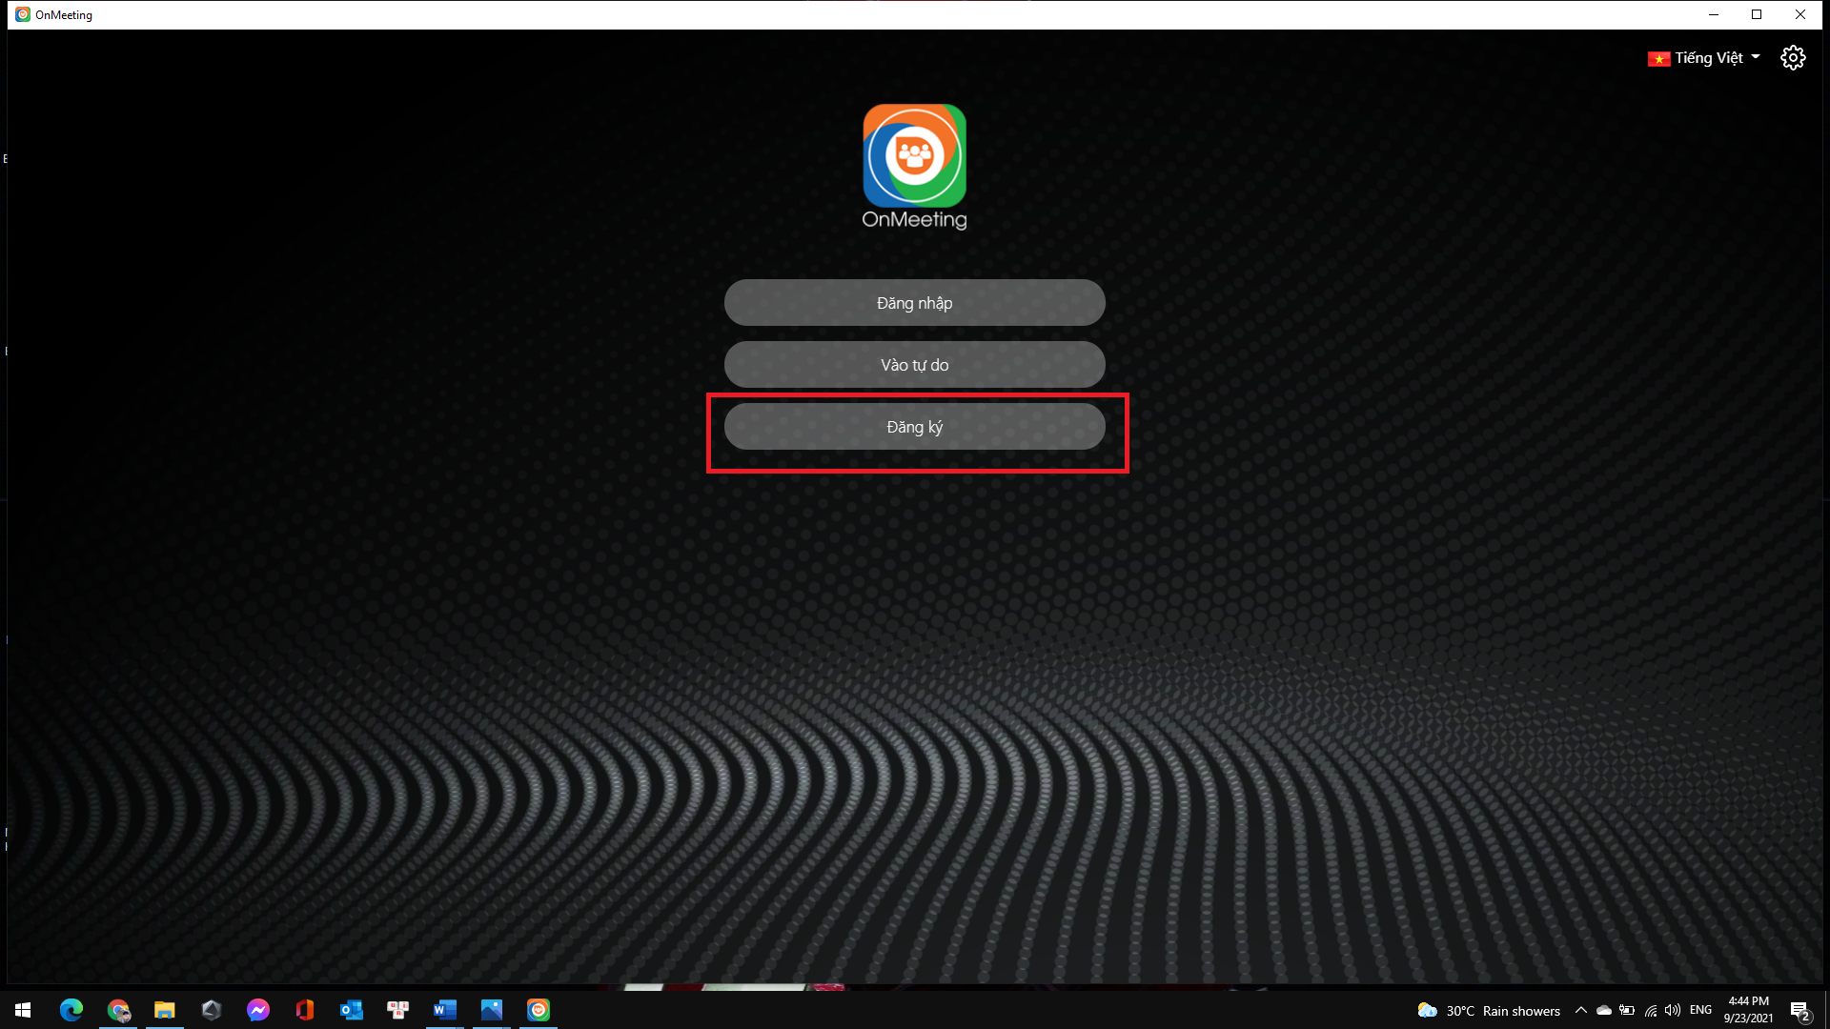
Task: Open OneDrive cloud tray icon
Action: point(1604,1010)
